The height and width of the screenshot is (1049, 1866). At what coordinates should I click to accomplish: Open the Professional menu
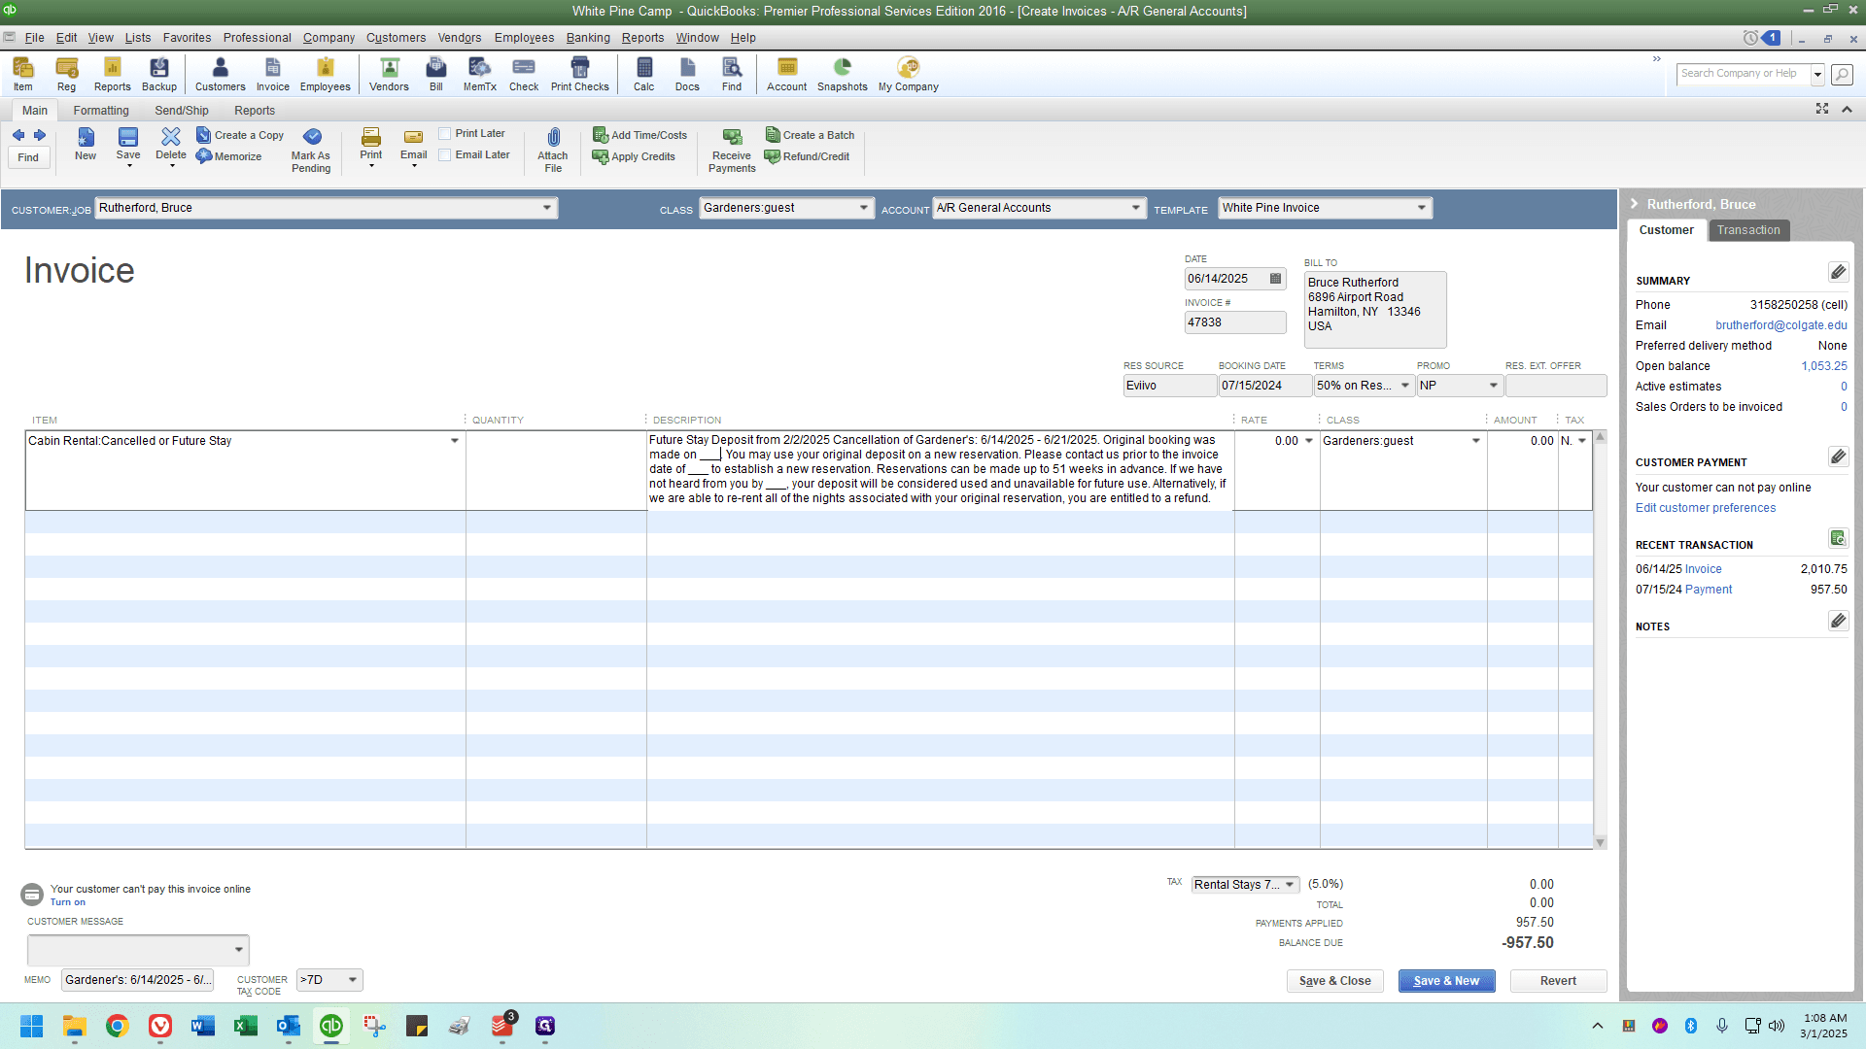[x=257, y=38]
